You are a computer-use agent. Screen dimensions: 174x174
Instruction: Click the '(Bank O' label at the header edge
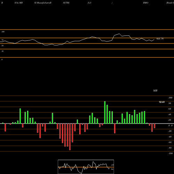170,3
